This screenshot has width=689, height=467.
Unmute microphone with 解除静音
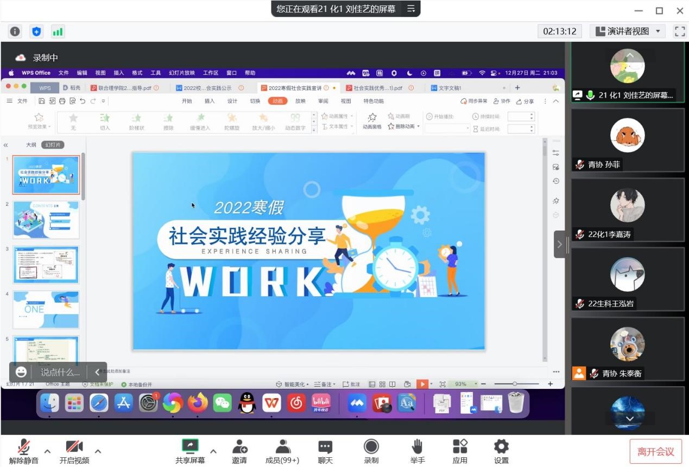24,452
